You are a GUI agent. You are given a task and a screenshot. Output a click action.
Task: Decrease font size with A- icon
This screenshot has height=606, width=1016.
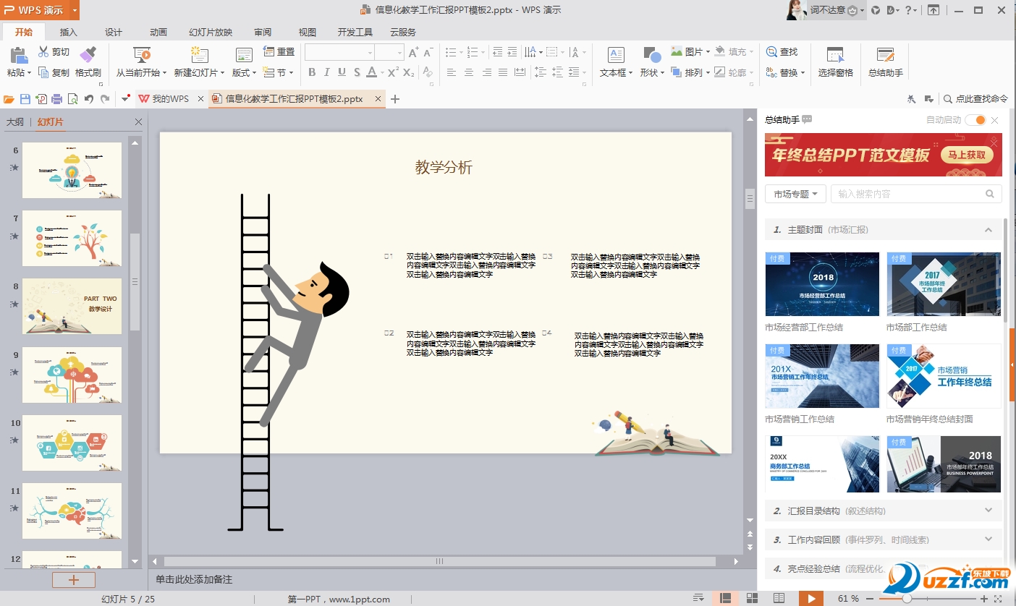[428, 52]
